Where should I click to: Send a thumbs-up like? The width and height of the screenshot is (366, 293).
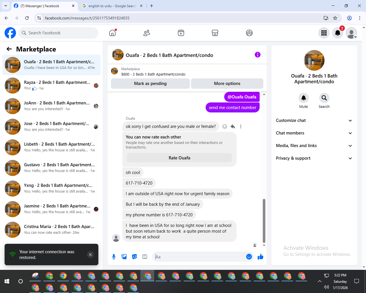tap(260, 257)
